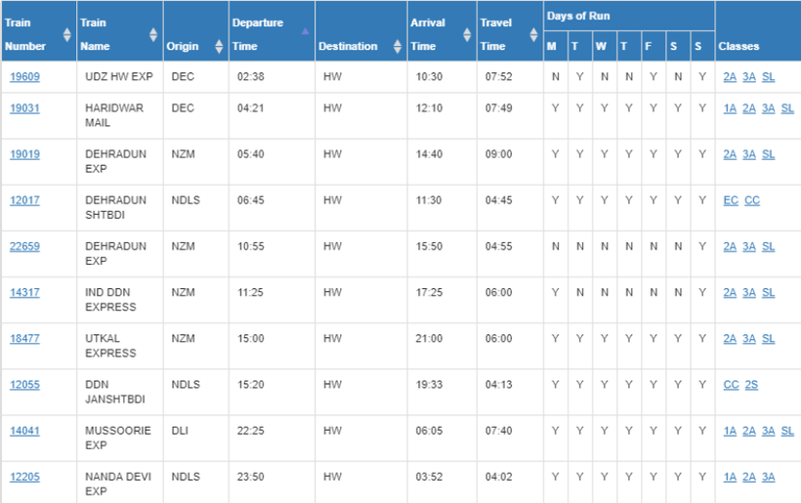Click the Classes column header
The height and width of the screenshot is (503, 801).
(x=738, y=46)
